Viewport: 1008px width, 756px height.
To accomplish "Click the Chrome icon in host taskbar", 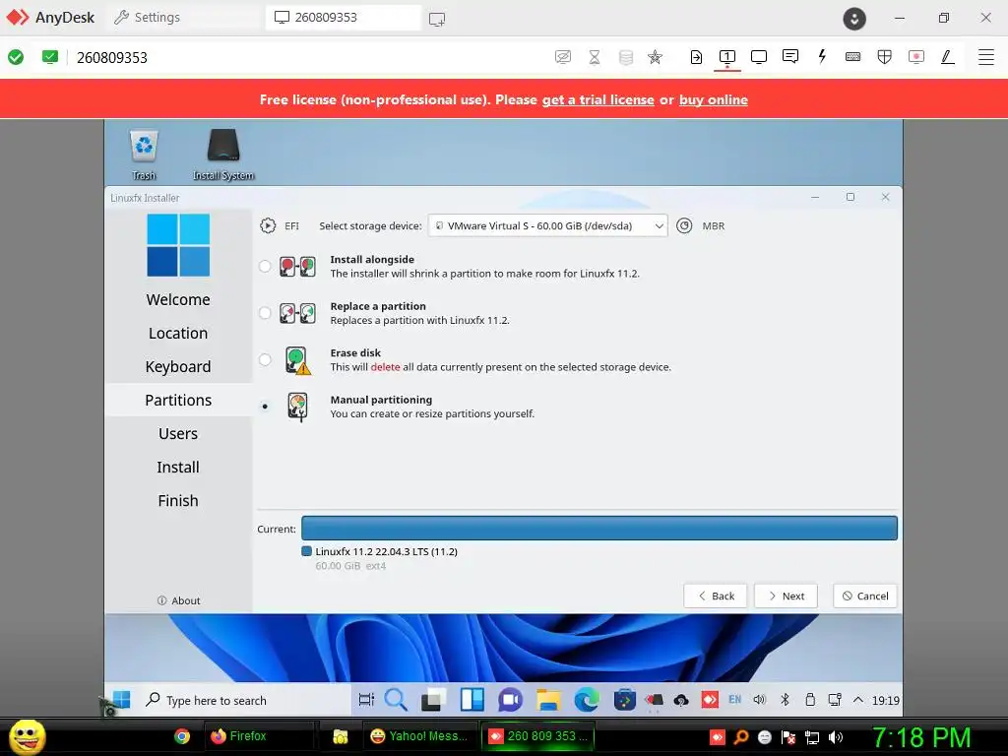I will click(x=182, y=736).
